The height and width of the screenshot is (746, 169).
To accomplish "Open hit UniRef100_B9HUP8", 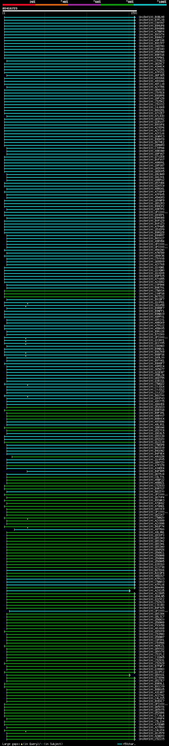I will (x=152, y=26).
